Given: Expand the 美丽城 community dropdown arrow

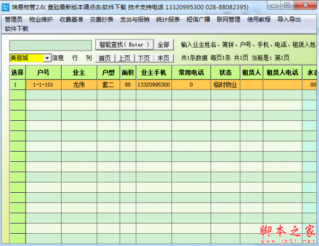Looking at the screenshot, I should [47, 58].
